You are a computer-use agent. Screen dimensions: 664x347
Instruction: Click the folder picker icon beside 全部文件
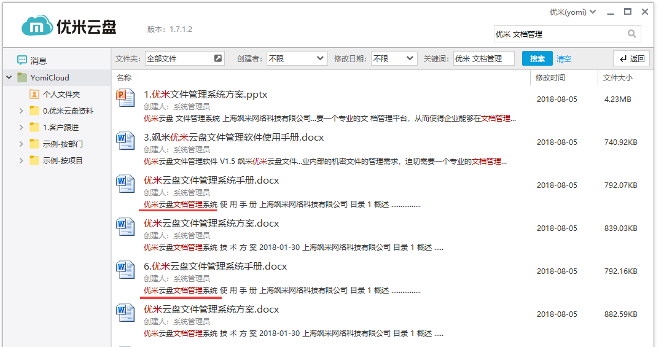pyautogui.click(x=217, y=58)
